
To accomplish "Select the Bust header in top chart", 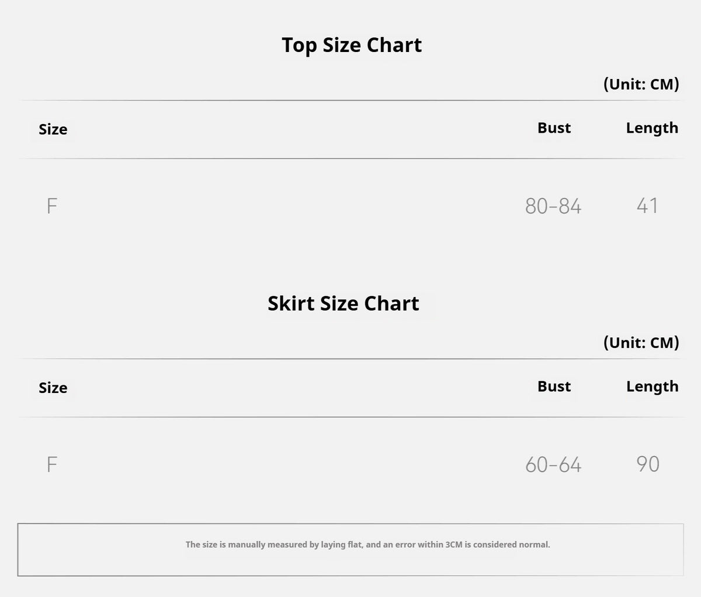I will [554, 127].
